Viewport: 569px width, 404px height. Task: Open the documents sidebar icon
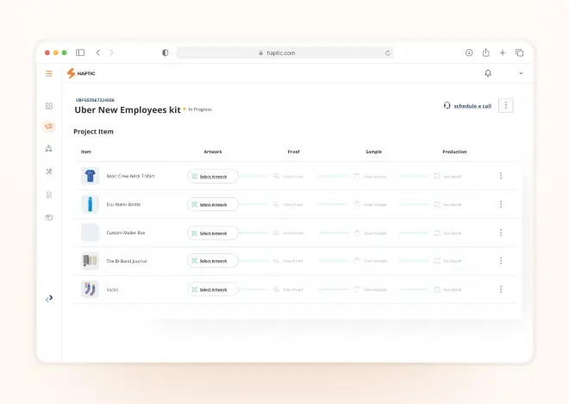[49, 195]
